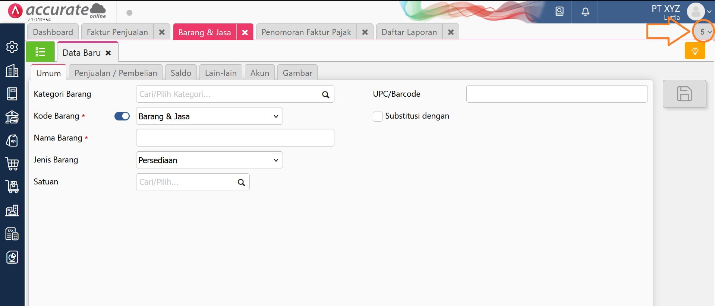Open the tax module sidebar icon
This screenshot has height=306, width=715.
pos(12,234)
